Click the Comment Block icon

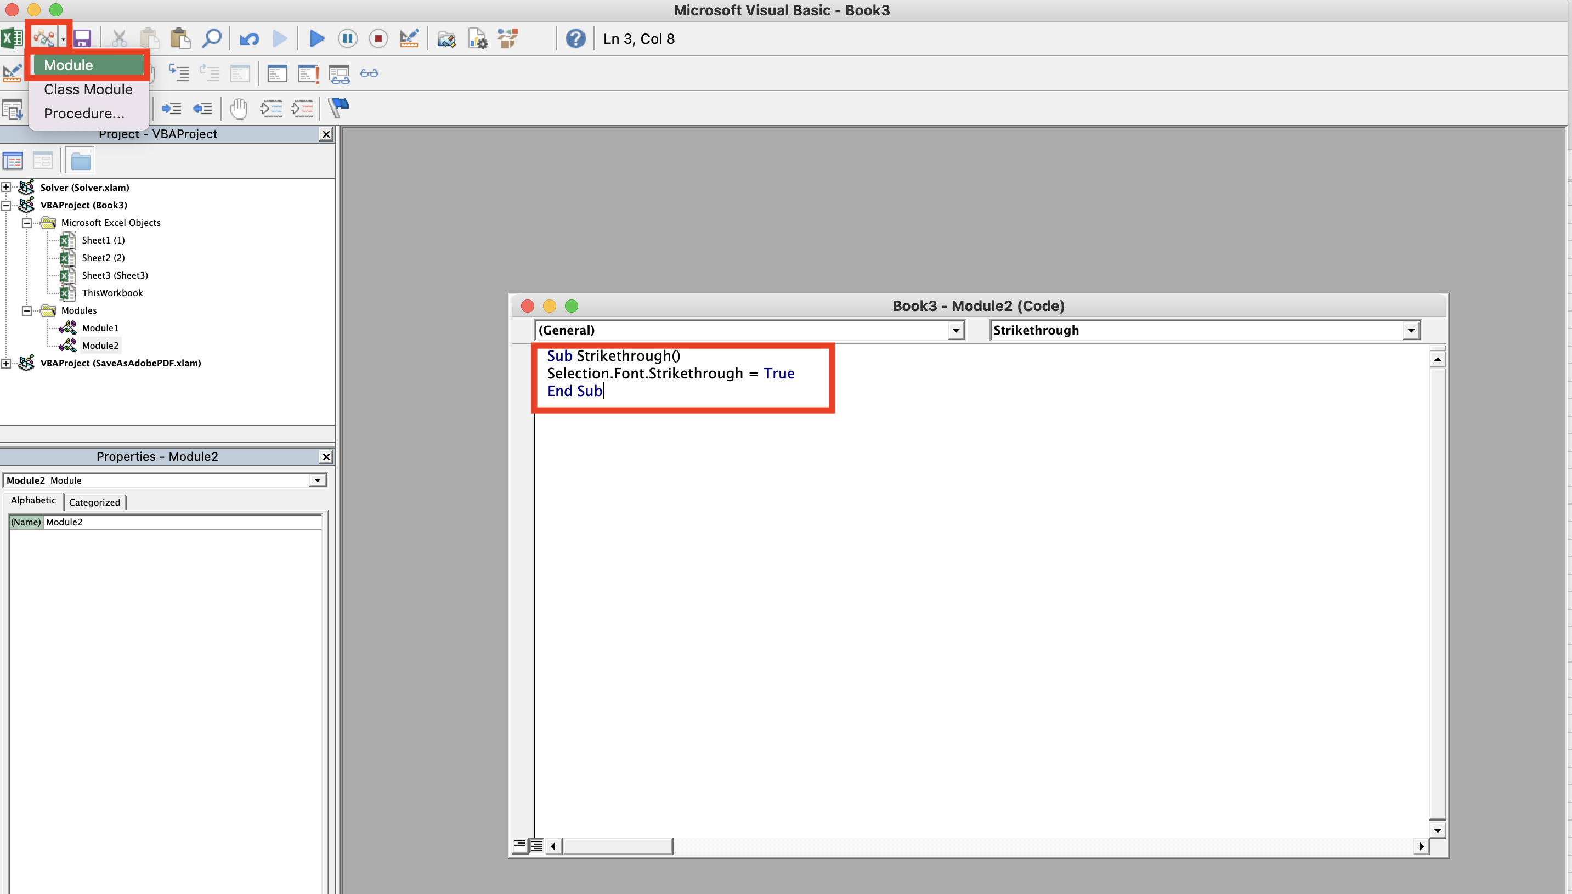click(x=271, y=109)
